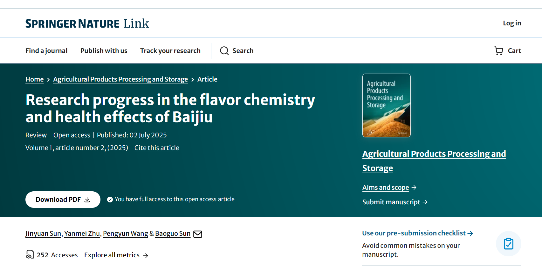The image size is (542, 270).
Task: Click the arrow after Explore all metrics
Action: click(x=146, y=256)
